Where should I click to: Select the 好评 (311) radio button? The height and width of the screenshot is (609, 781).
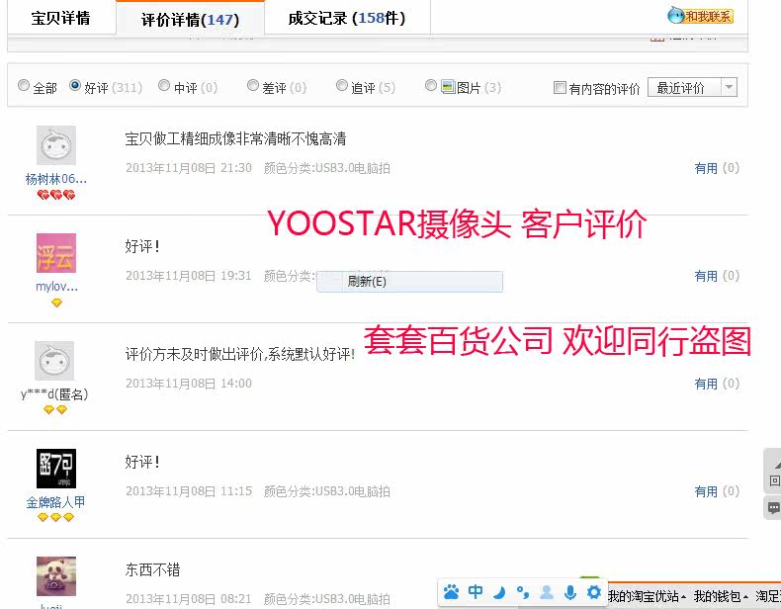[x=75, y=85]
